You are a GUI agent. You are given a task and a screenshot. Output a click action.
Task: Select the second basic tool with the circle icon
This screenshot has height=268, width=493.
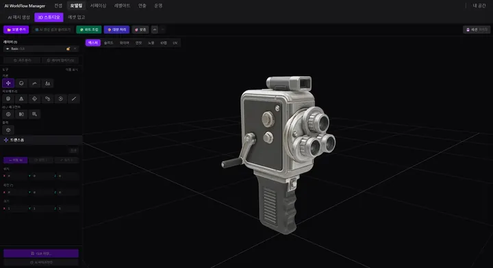pyautogui.click(x=21, y=83)
